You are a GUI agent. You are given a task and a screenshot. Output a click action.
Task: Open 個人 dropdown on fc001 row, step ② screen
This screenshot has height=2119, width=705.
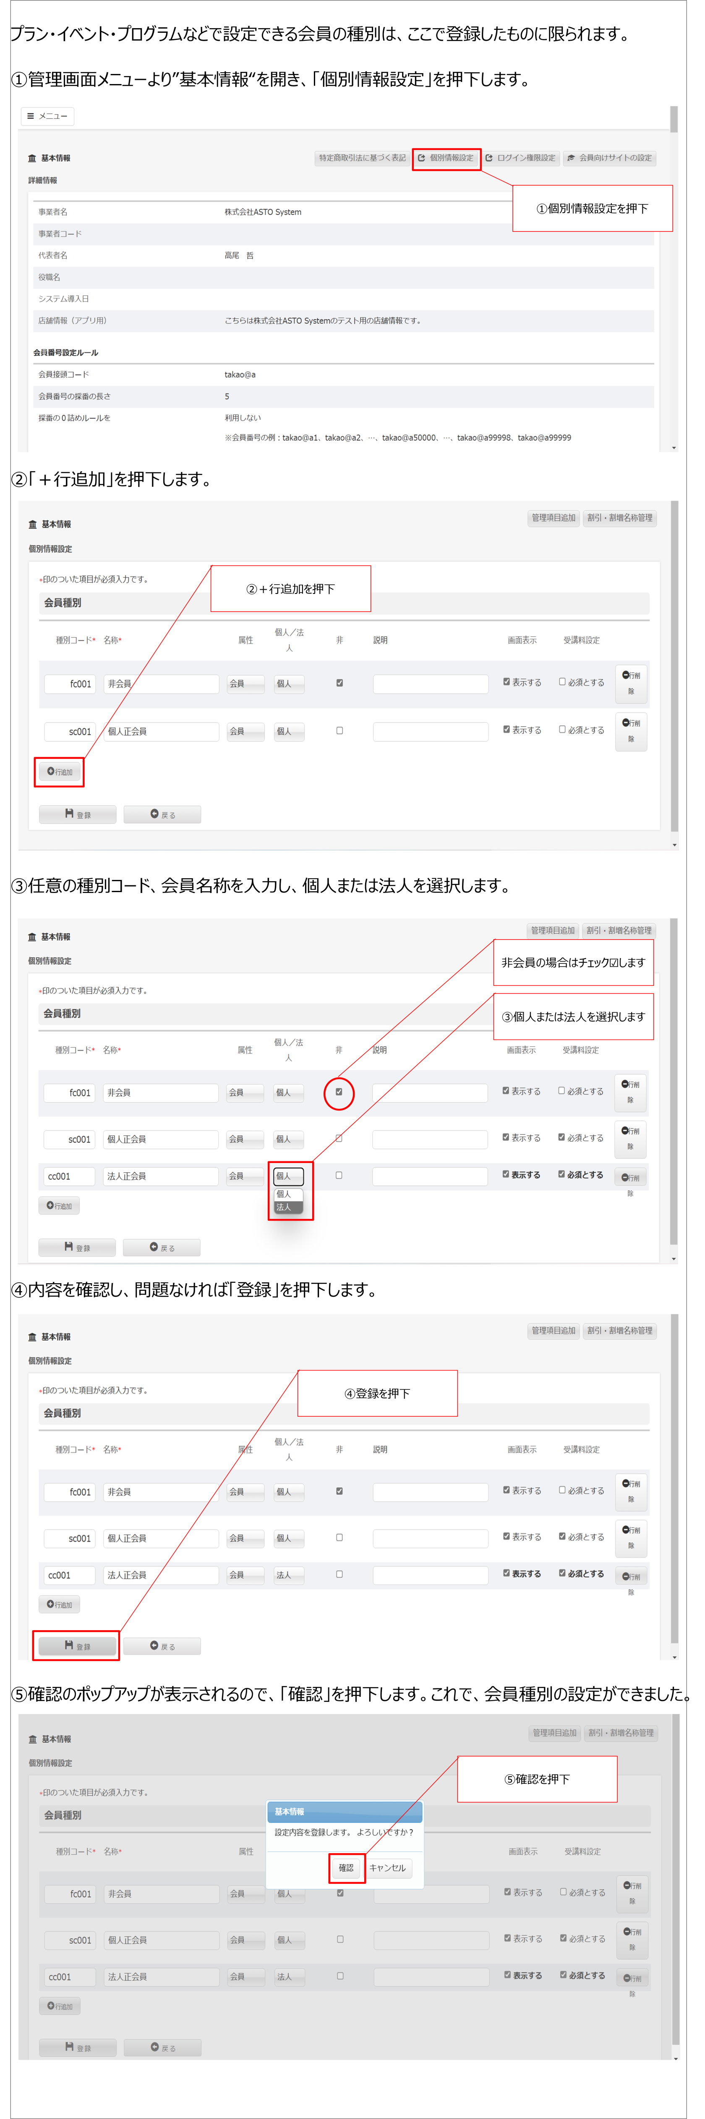[289, 683]
